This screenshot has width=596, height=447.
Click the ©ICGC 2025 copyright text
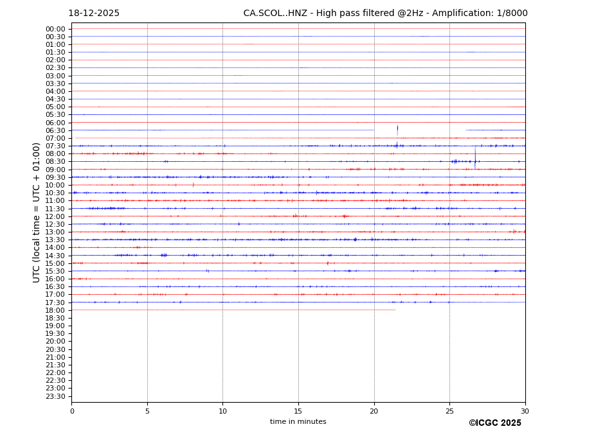pyautogui.click(x=494, y=423)
